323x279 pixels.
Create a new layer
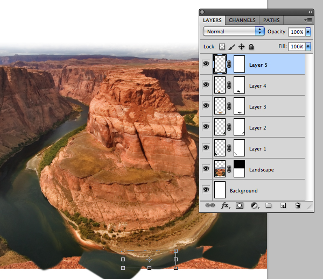283,205
